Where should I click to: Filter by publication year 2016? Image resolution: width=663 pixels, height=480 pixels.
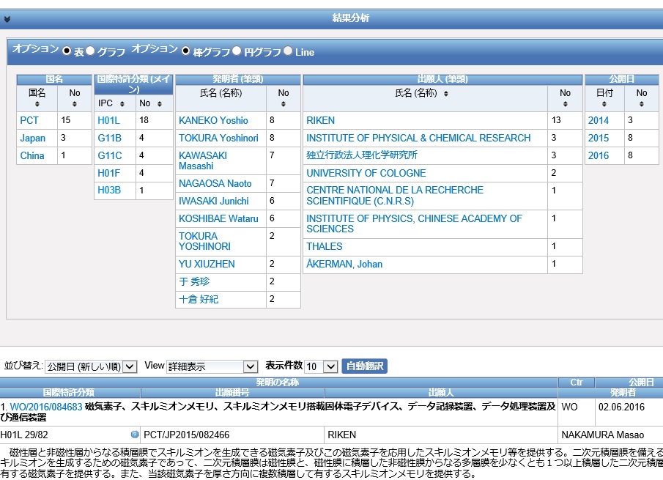click(x=599, y=155)
